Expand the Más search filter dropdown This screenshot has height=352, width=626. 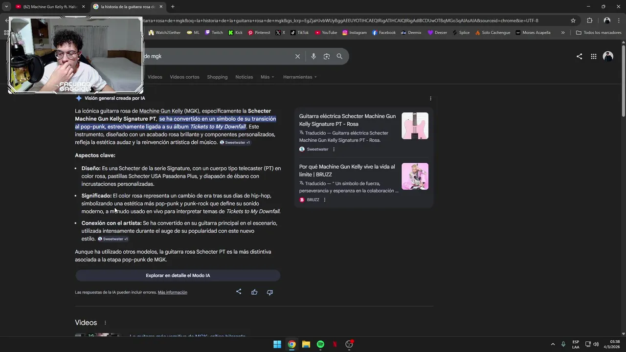tap(267, 77)
